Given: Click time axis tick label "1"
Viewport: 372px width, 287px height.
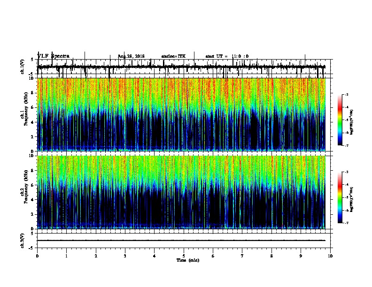Looking at the screenshot, I should (66, 256).
